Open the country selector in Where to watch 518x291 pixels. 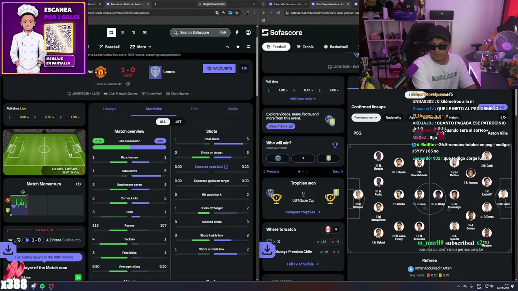(331, 230)
